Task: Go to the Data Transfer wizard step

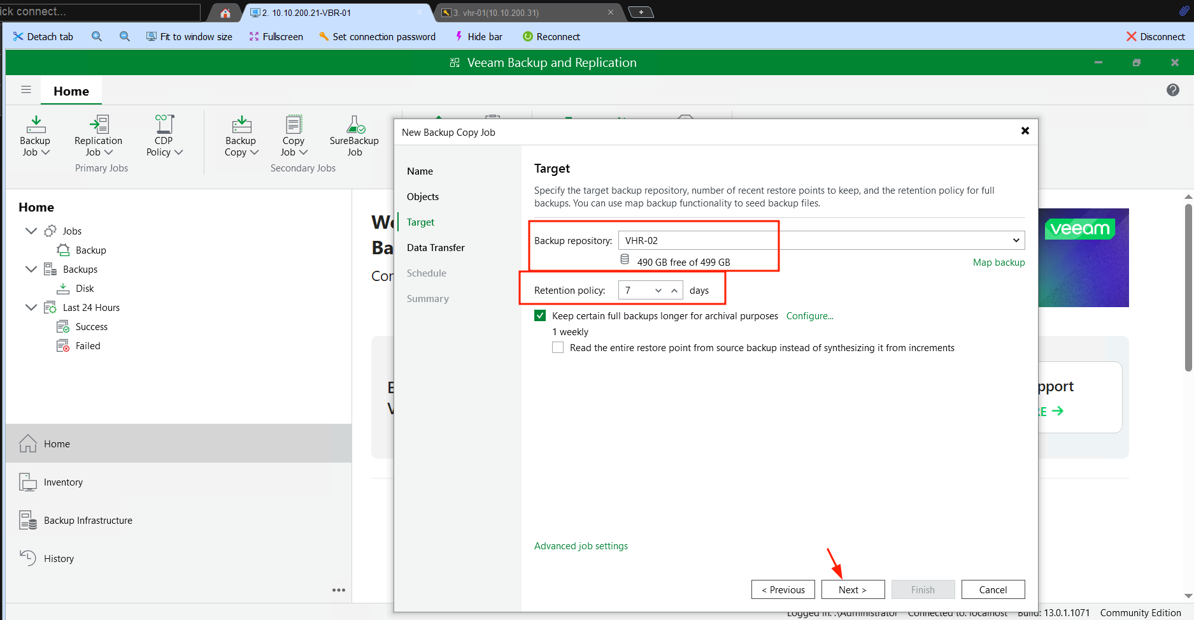Action: pyautogui.click(x=436, y=247)
